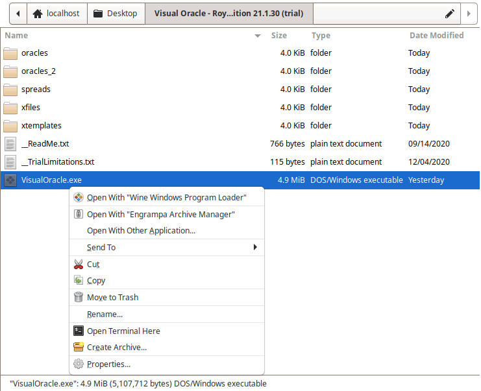Click the Copy icon in context menu
The image size is (481, 391).
coord(79,280)
